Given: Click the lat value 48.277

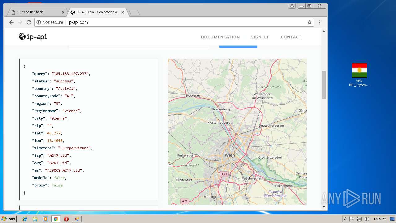Looking at the screenshot, I should coord(54,133).
